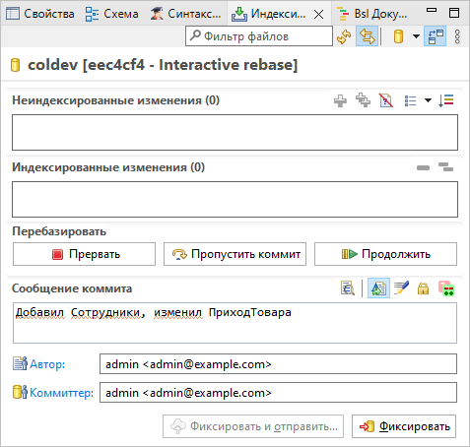Click the Продолжить rebase button
Viewport: 470px width, 447px height.
click(385, 254)
